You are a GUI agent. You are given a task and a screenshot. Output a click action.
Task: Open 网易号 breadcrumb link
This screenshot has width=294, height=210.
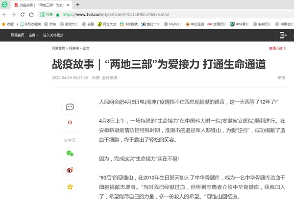[x=73, y=49]
